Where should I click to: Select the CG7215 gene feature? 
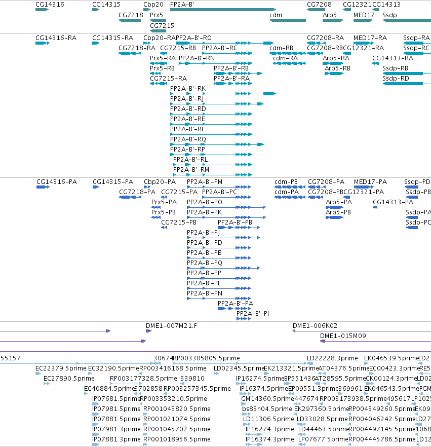[x=158, y=31]
